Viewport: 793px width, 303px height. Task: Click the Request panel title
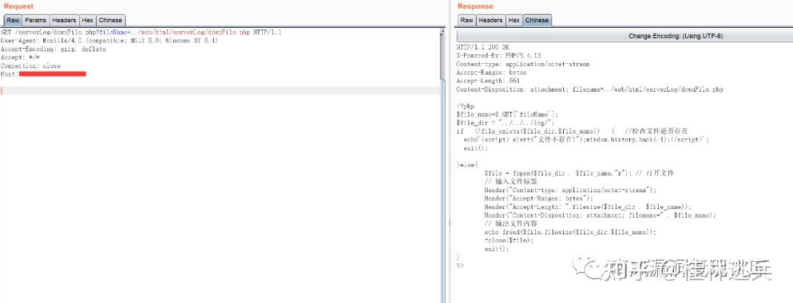(x=18, y=6)
